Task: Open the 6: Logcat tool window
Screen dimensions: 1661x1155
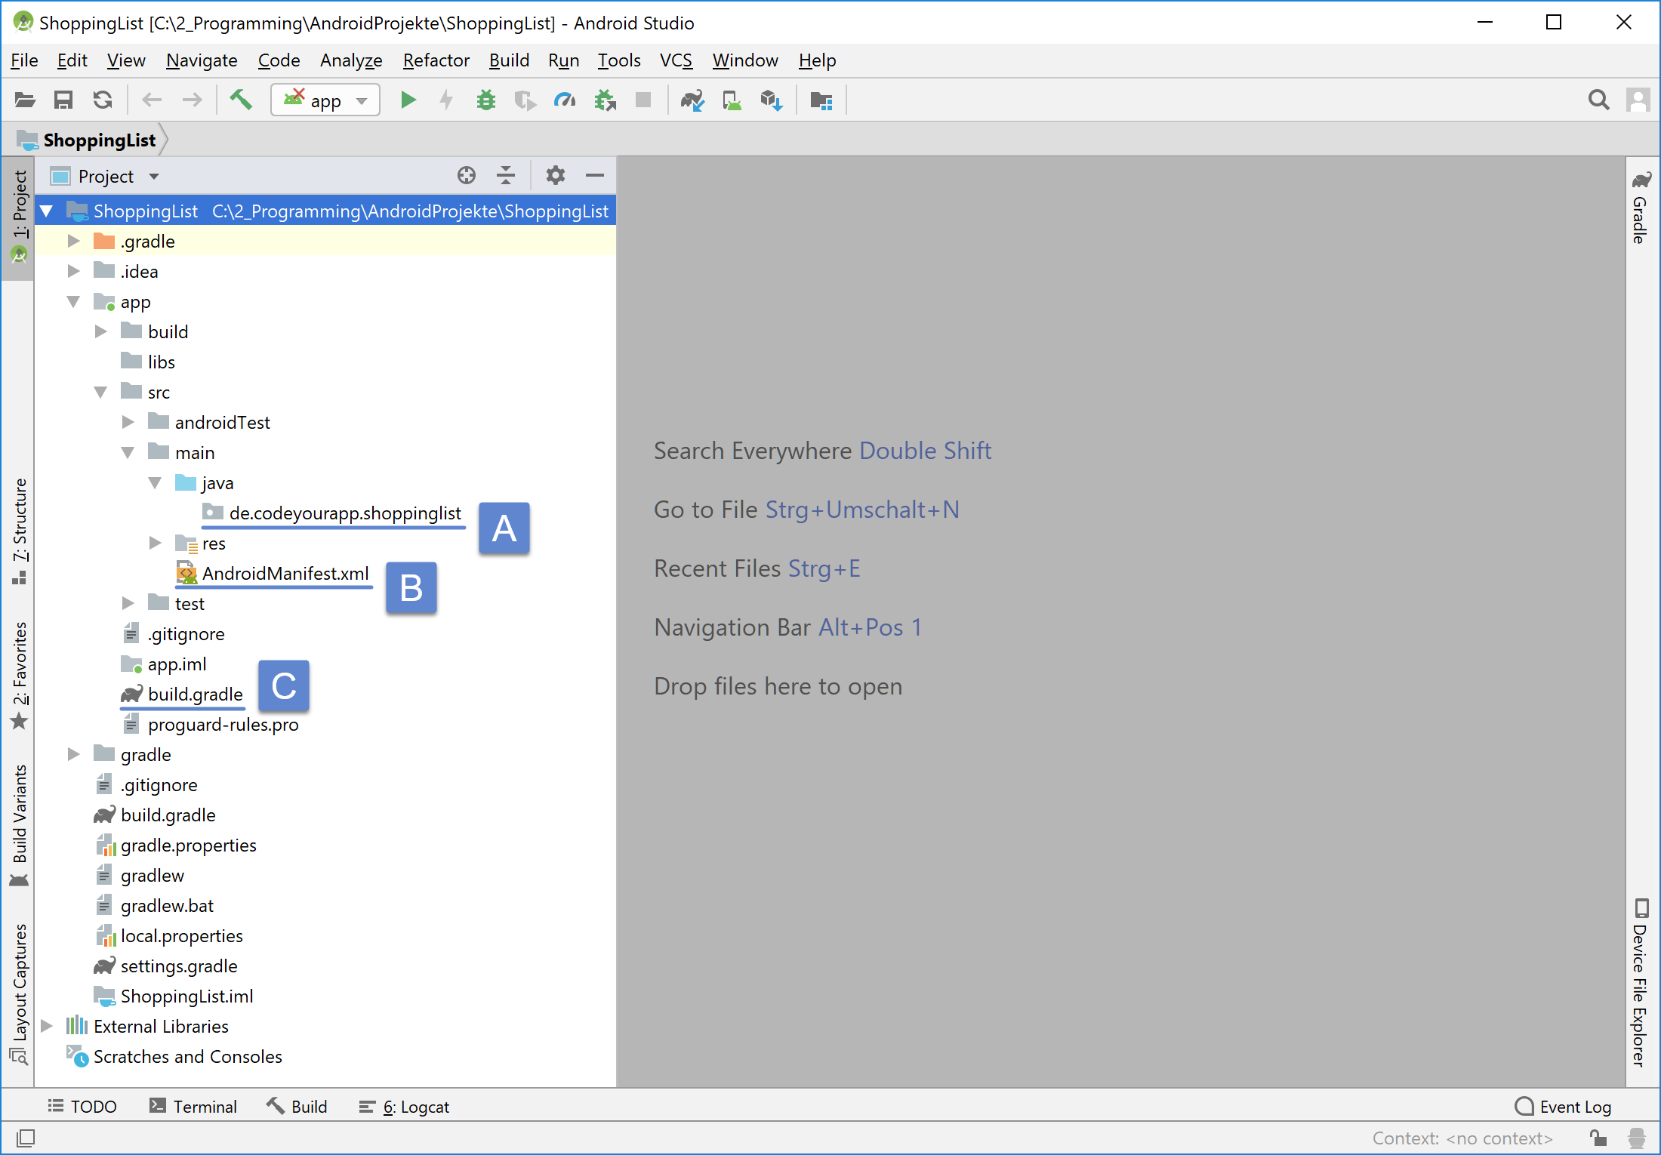Action: point(404,1107)
